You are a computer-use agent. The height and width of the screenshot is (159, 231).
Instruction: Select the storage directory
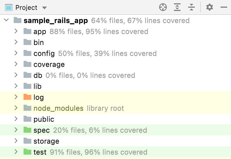tap(46, 141)
